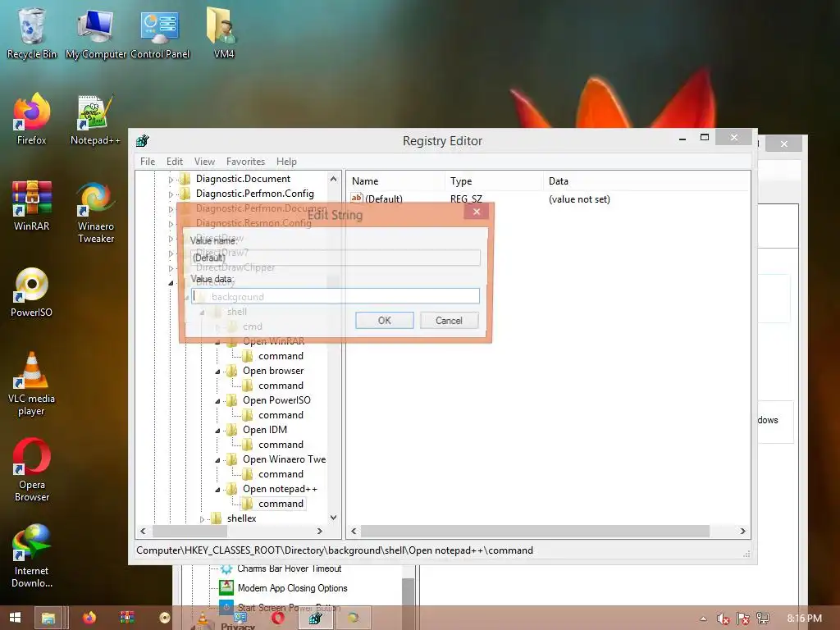Open the View menu

pos(204,162)
